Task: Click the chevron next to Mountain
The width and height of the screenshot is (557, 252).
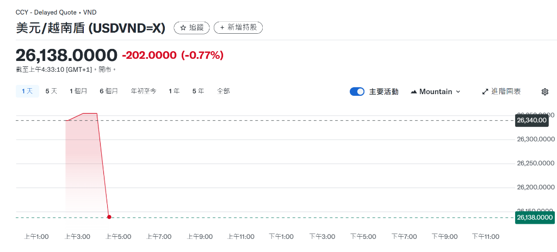Action: point(458,91)
